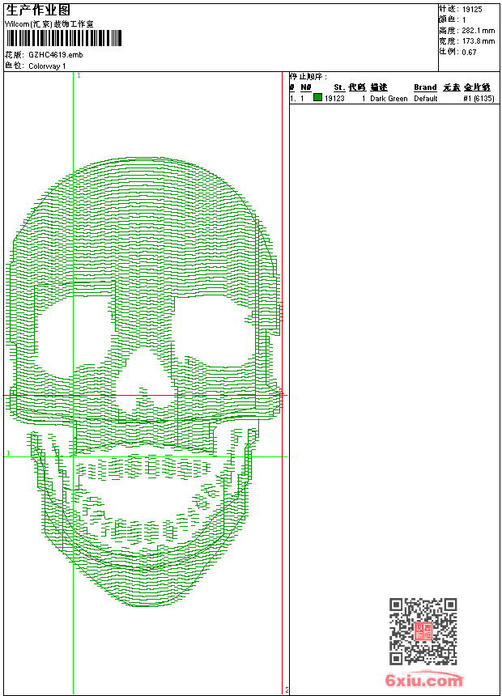Click the width value 173.8 mm
Image resolution: width=502 pixels, height=696 pixels.
click(x=478, y=40)
